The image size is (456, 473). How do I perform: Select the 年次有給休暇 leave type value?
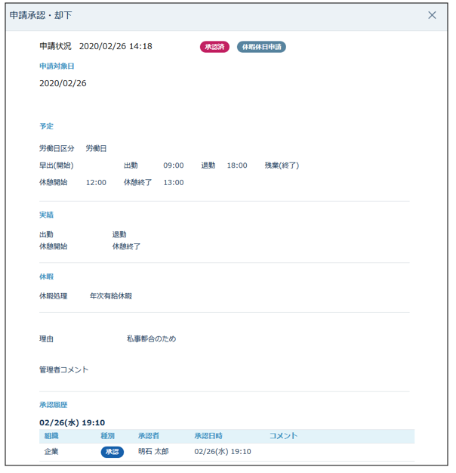pos(110,296)
